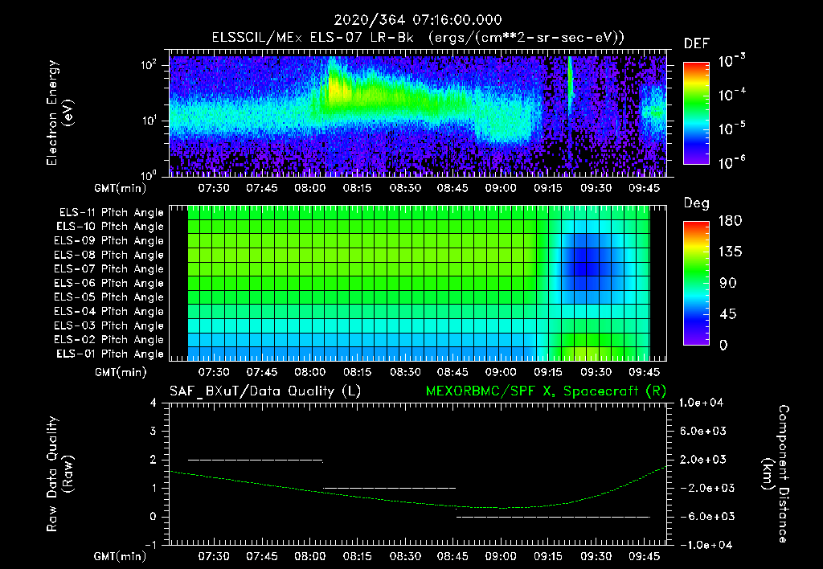
Task: Click the green spacecraft orbit curve at 09:45
Action: pos(644,477)
